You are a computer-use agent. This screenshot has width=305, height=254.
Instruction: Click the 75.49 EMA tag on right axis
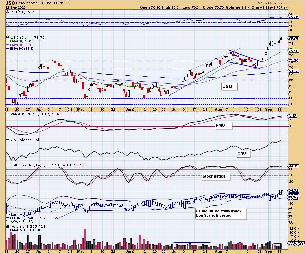(293, 51)
